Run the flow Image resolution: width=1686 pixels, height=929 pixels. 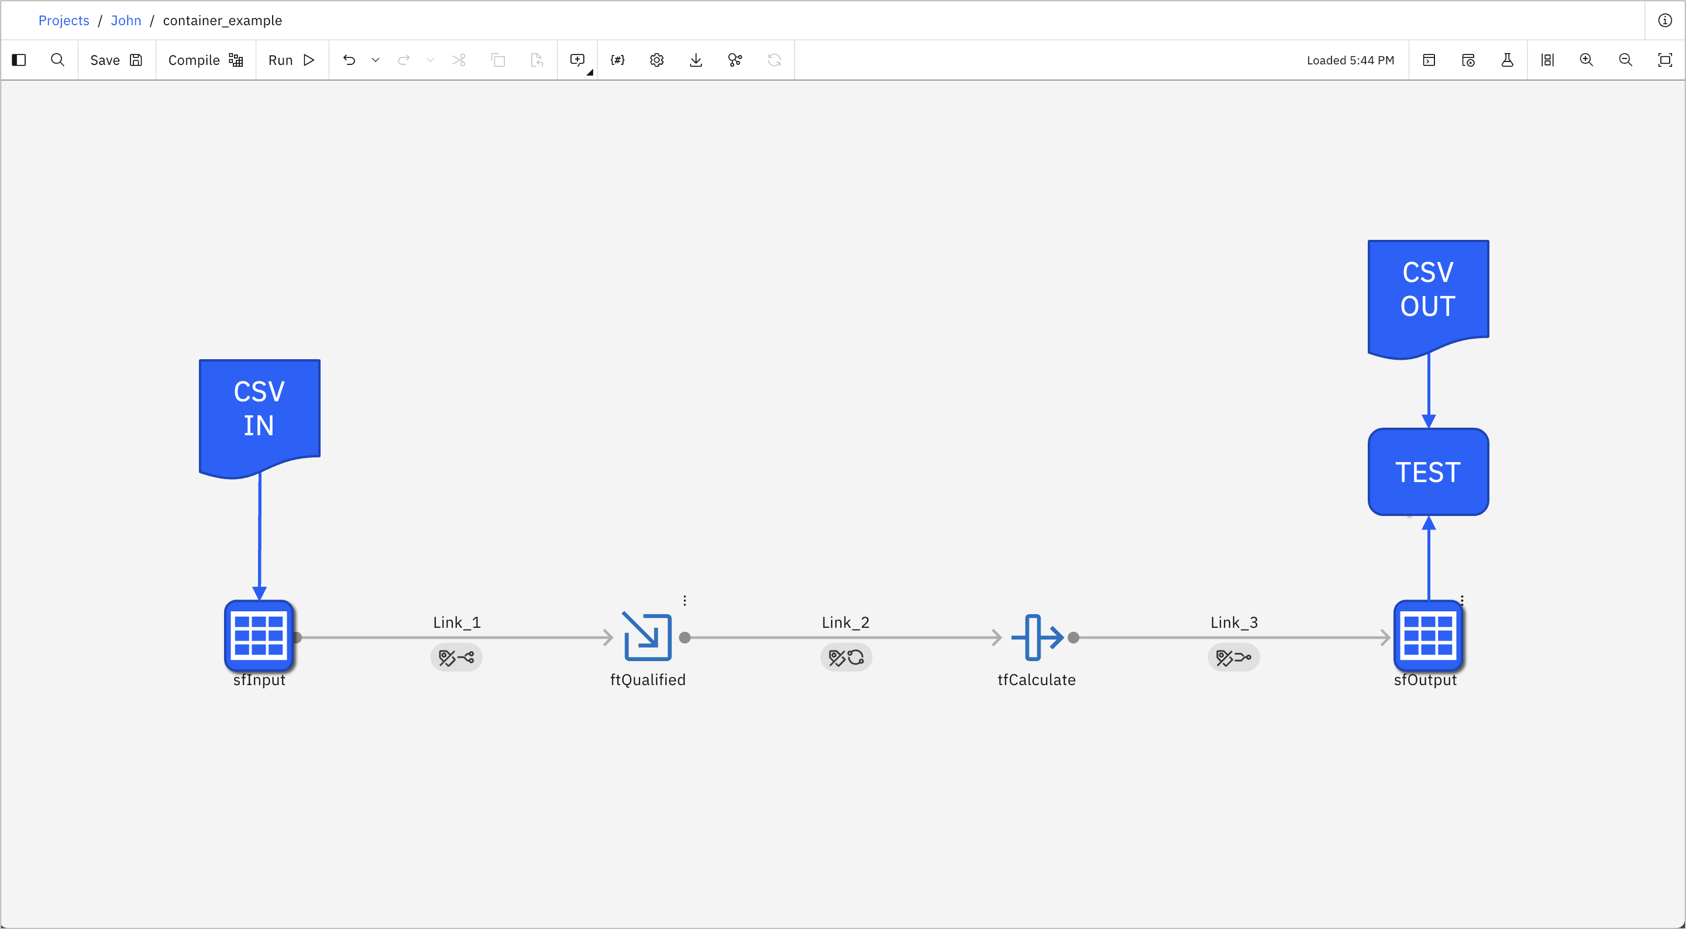pyautogui.click(x=291, y=60)
